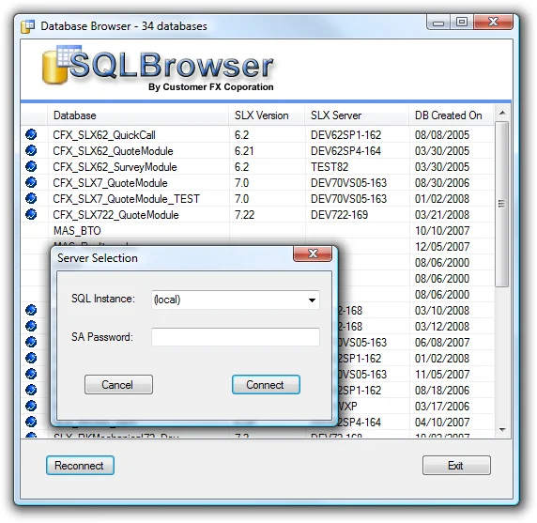537x523 pixels.
Task: Open the SQL Instance dropdown arrow
Action: (x=312, y=300)
